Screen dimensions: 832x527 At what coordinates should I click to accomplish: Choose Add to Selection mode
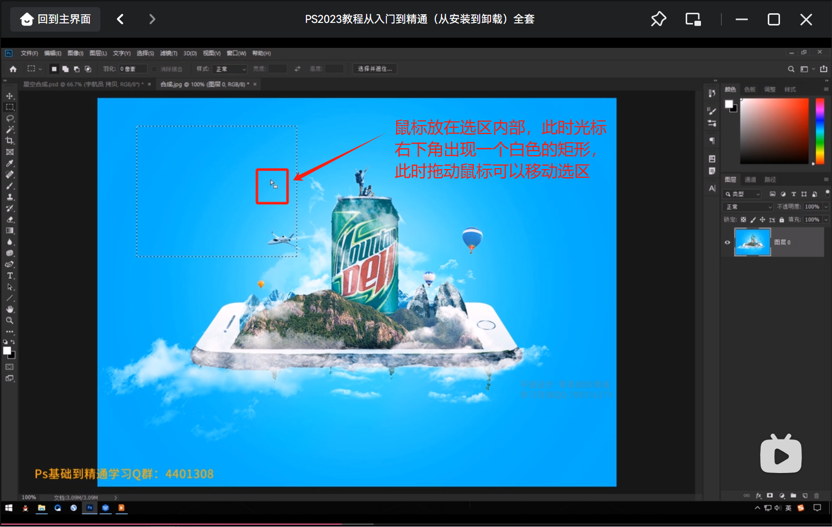65,69
